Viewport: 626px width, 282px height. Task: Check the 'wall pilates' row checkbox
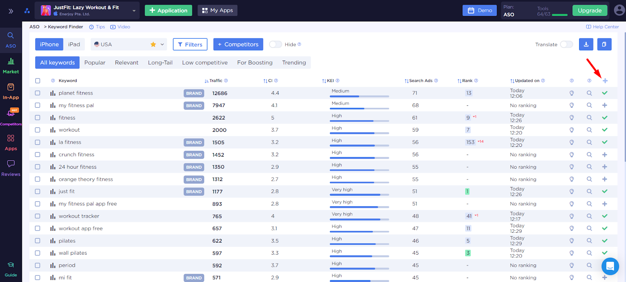(x=38, y=253)
